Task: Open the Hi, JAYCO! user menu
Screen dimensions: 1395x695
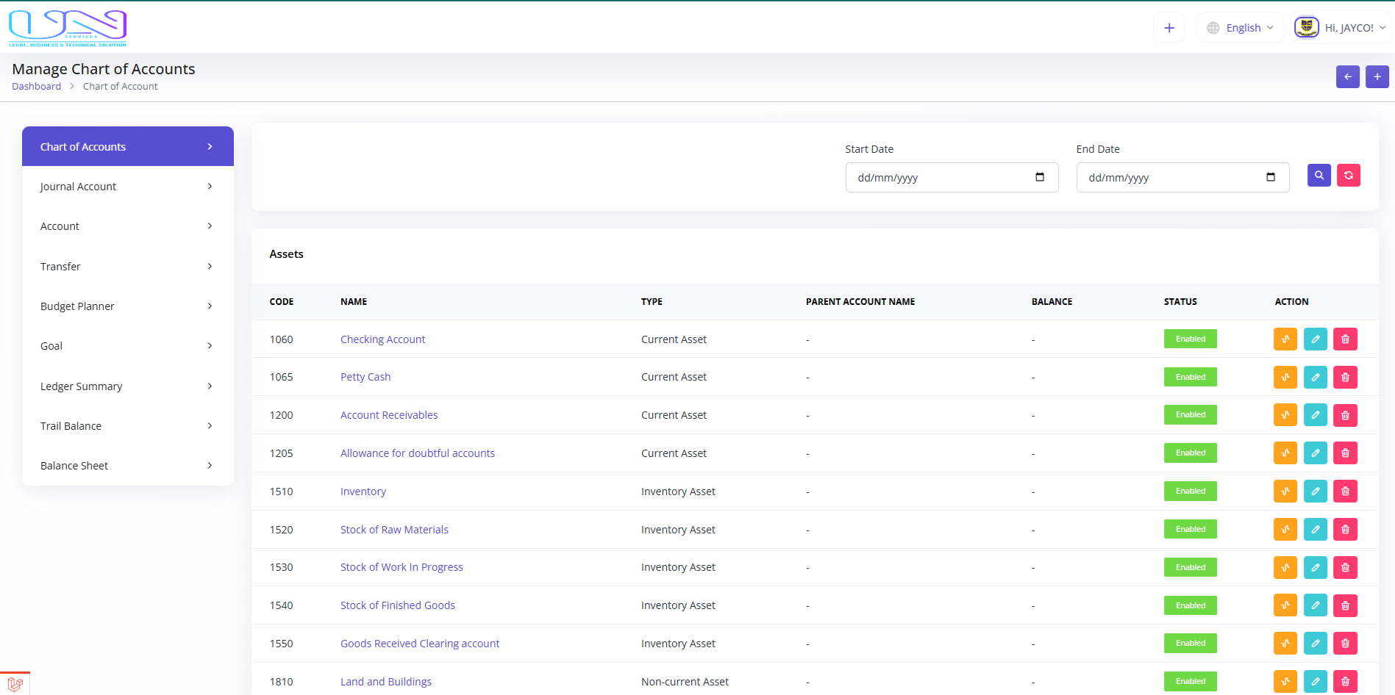Action: (1341, 28)
